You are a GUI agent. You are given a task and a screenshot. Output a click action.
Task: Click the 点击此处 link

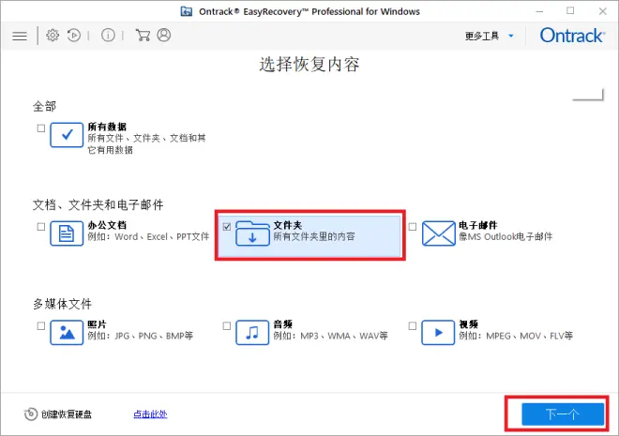pos(150,414)
